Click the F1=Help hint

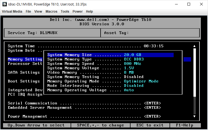tap(185, 125)
